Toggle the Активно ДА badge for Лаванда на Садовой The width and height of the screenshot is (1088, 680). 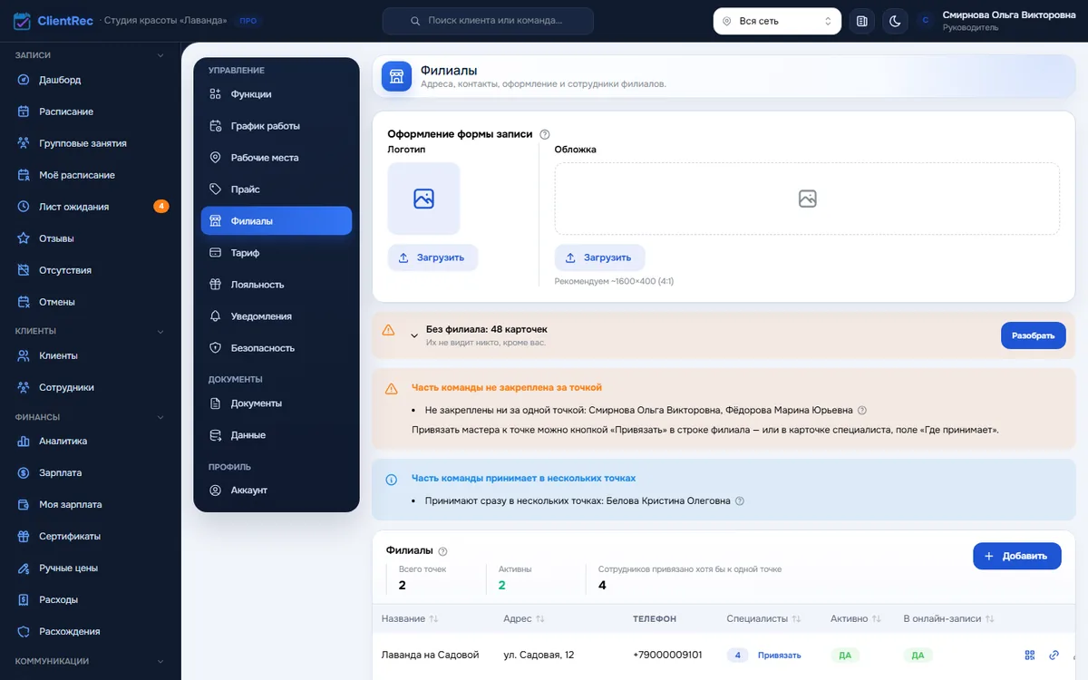pyautogui.click(x=845, y=655)
